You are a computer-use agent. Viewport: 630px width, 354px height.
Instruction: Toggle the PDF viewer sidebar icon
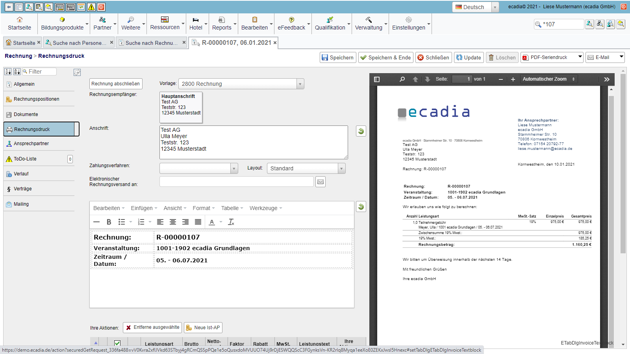pyautogui.click(x=377, y=79)
